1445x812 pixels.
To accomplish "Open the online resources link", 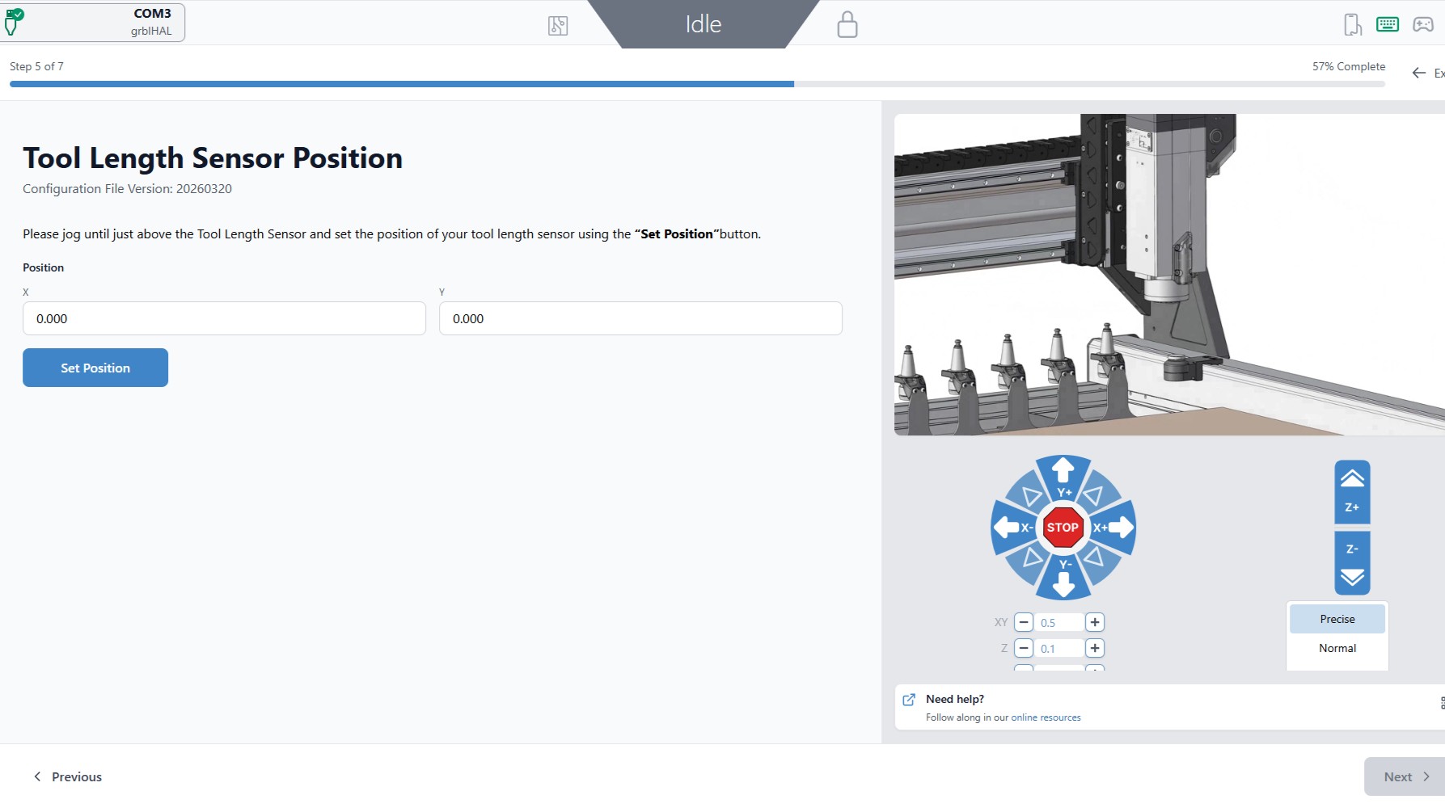I will click(1045, 717).
